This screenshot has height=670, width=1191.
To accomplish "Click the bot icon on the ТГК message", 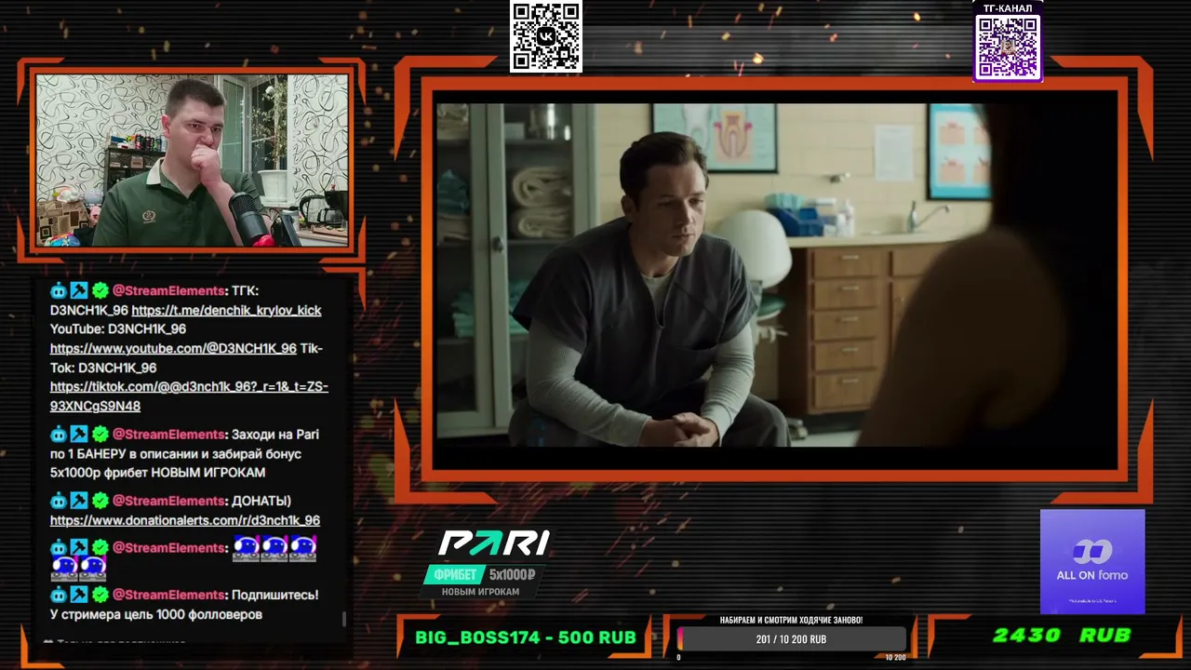I will click(59, 291).
